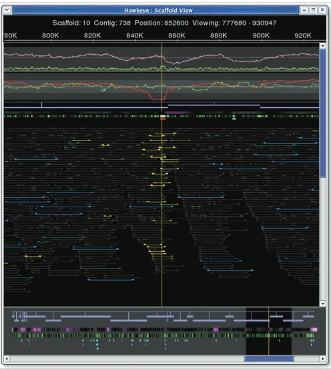Click the 900K ruler label
331x369 pixels.
(x=261, y=35)
